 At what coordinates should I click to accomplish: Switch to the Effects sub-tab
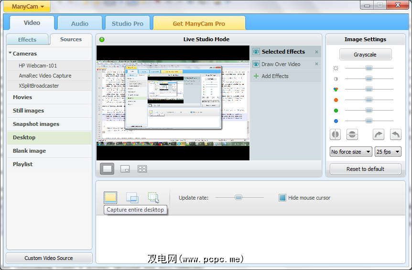[27, 39]
